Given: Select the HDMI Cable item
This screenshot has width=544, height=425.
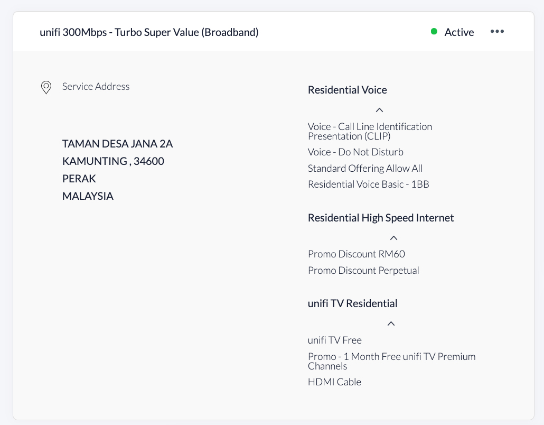Looking at the screenshot, I should tap(334, 382).
